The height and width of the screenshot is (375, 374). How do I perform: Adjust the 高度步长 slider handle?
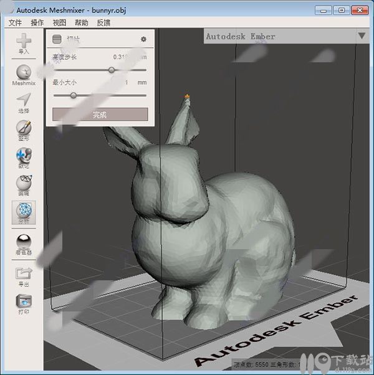click(112, 70)
